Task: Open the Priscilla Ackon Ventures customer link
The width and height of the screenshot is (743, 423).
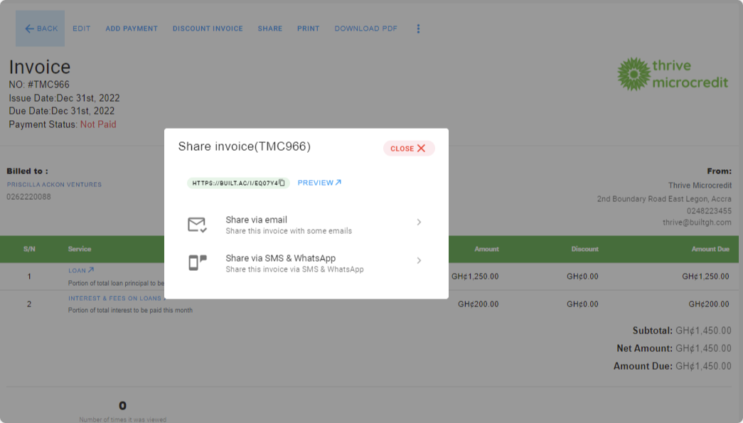Action: tap(54, 185)
